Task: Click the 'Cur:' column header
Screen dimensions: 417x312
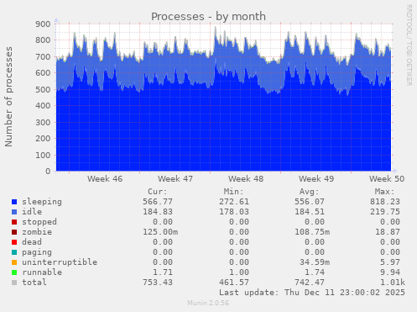Action: point(158,192)
